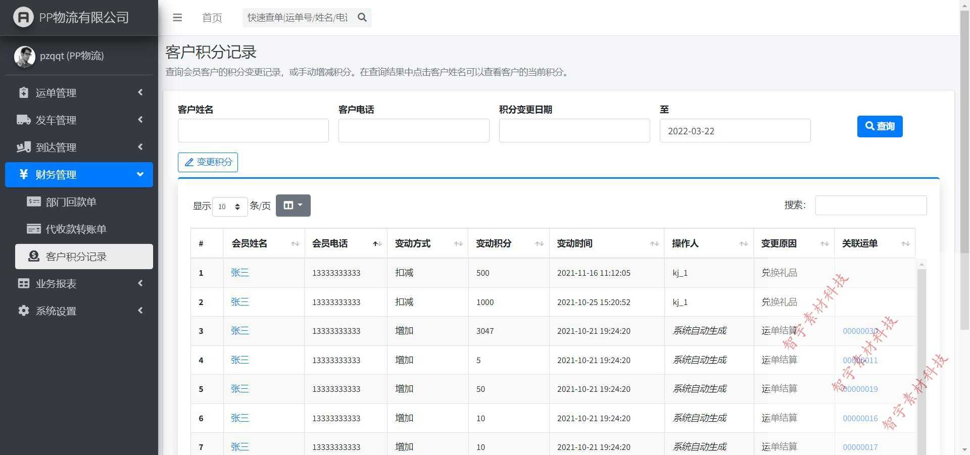Click the 财务管理 yen icon
Viewport: 970px width, 455px height.
tap(24, 174)
